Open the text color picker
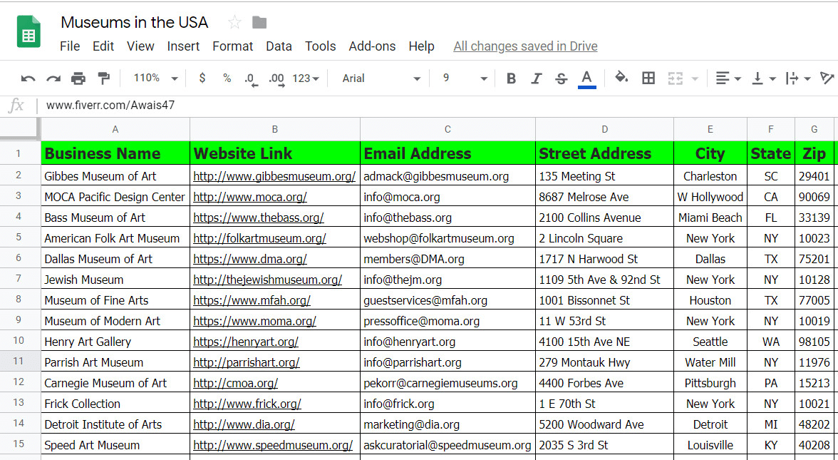838x460 pixels. point(586,78)
